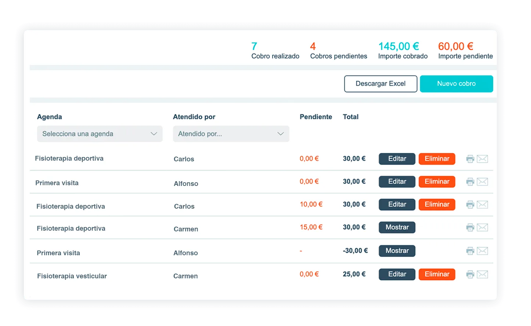This screenshot has width=531, height=326.
Task: Email the -30,00 € Primera visita row
Action: coord(482,251)
